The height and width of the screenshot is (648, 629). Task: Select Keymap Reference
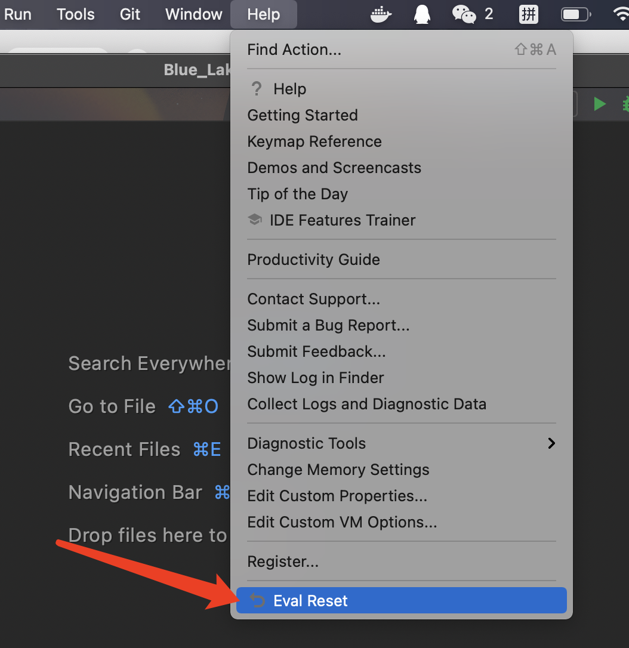tap(314, 141)
